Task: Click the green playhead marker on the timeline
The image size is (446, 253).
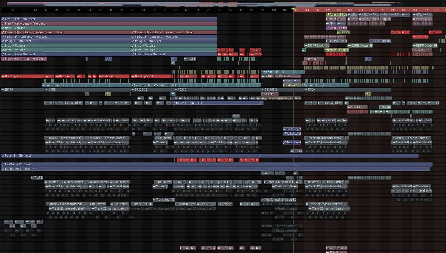Action: tap(293, 9)
